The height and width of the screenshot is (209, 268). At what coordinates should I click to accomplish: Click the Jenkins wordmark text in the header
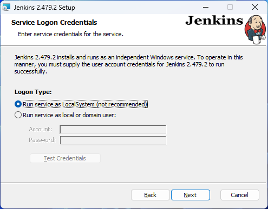coord(214,21)
